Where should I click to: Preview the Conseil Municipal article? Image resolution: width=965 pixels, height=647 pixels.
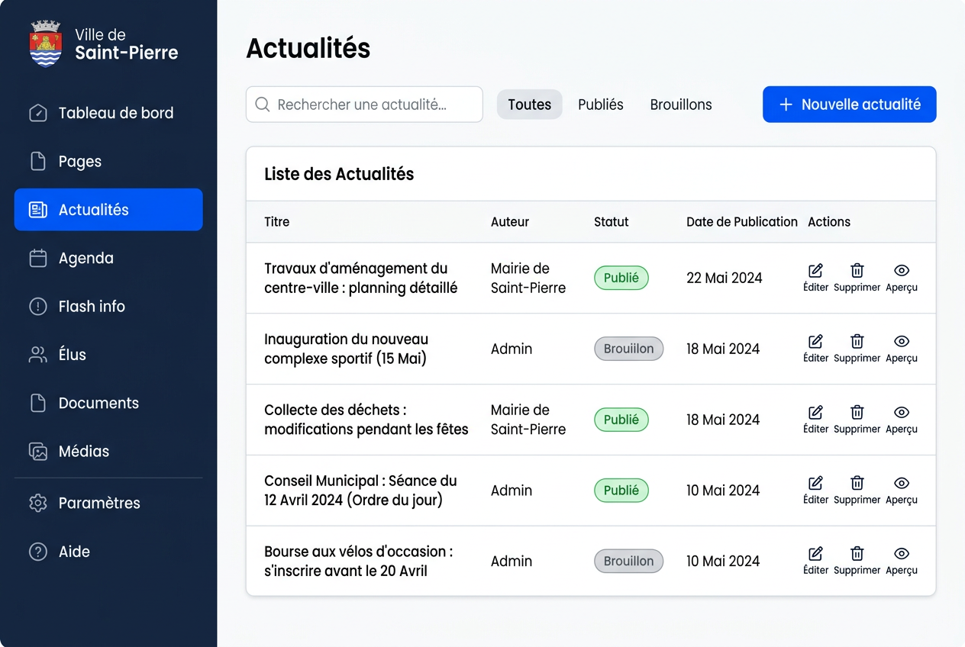[x=902, y=491]
